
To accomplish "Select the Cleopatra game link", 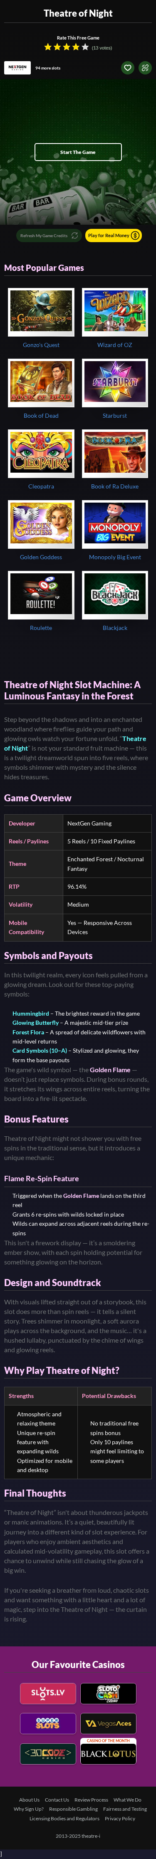I will [41, 486].
